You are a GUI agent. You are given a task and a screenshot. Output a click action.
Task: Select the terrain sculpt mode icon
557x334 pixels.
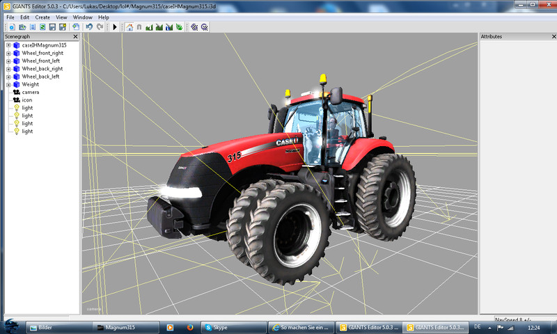[x=149, y=27]
